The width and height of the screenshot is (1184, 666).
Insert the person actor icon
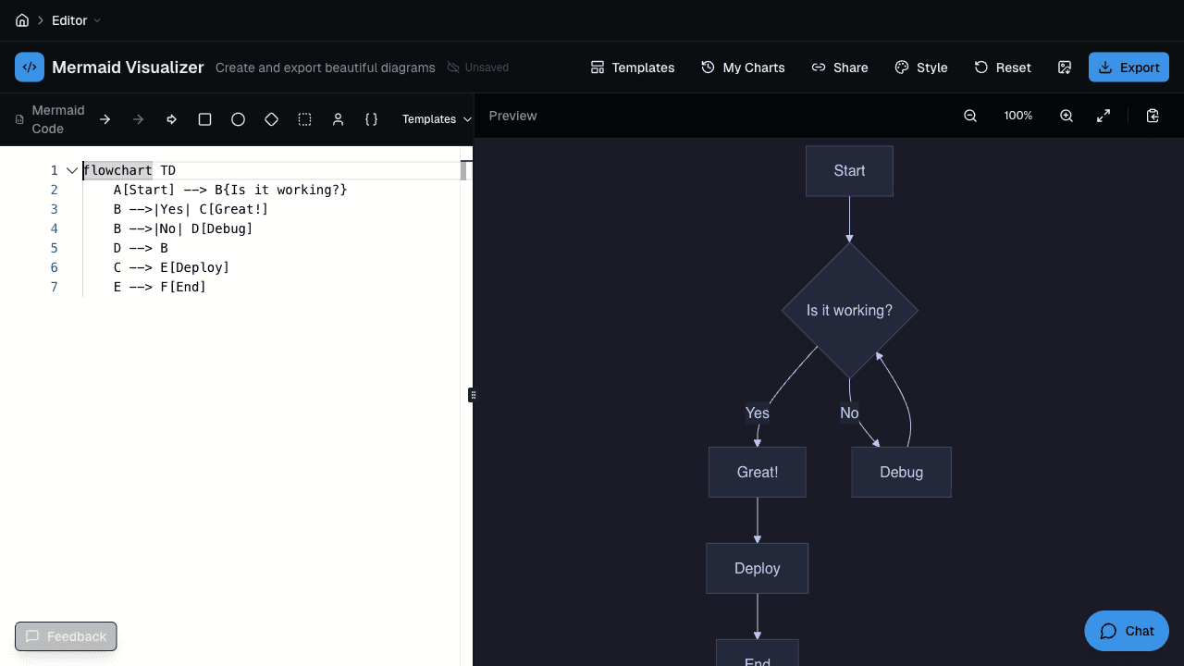click(x=338, y=119)
